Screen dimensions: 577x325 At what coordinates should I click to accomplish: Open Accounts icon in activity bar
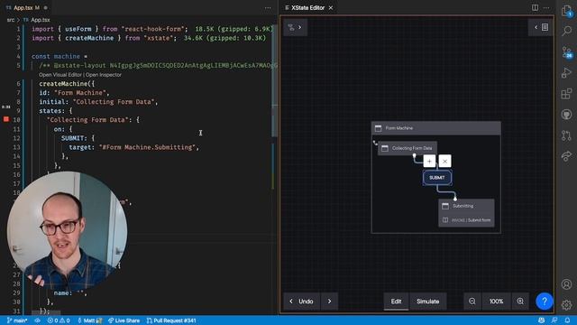pos(567,284)
